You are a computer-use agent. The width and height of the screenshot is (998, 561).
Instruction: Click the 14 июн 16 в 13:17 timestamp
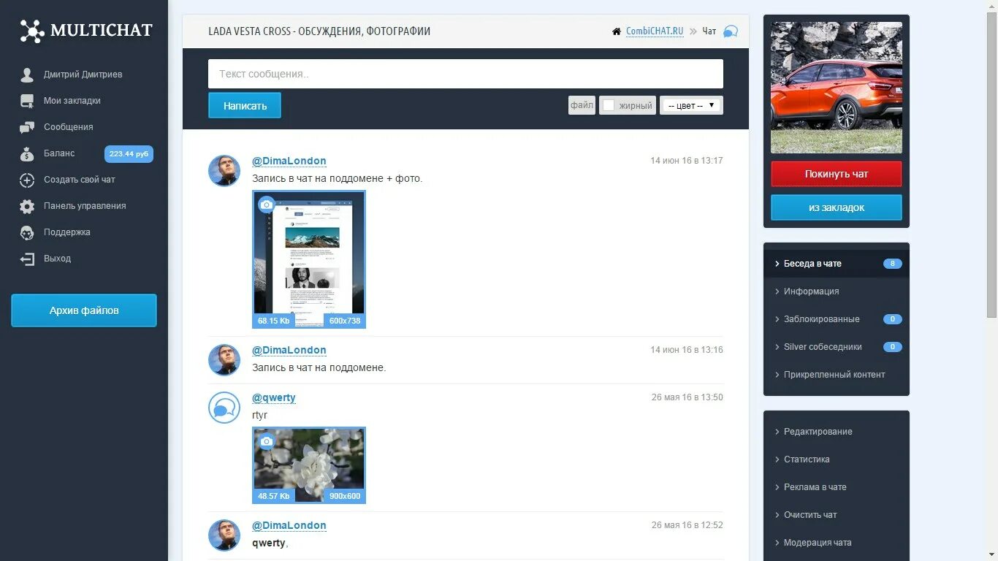[687, 161]
